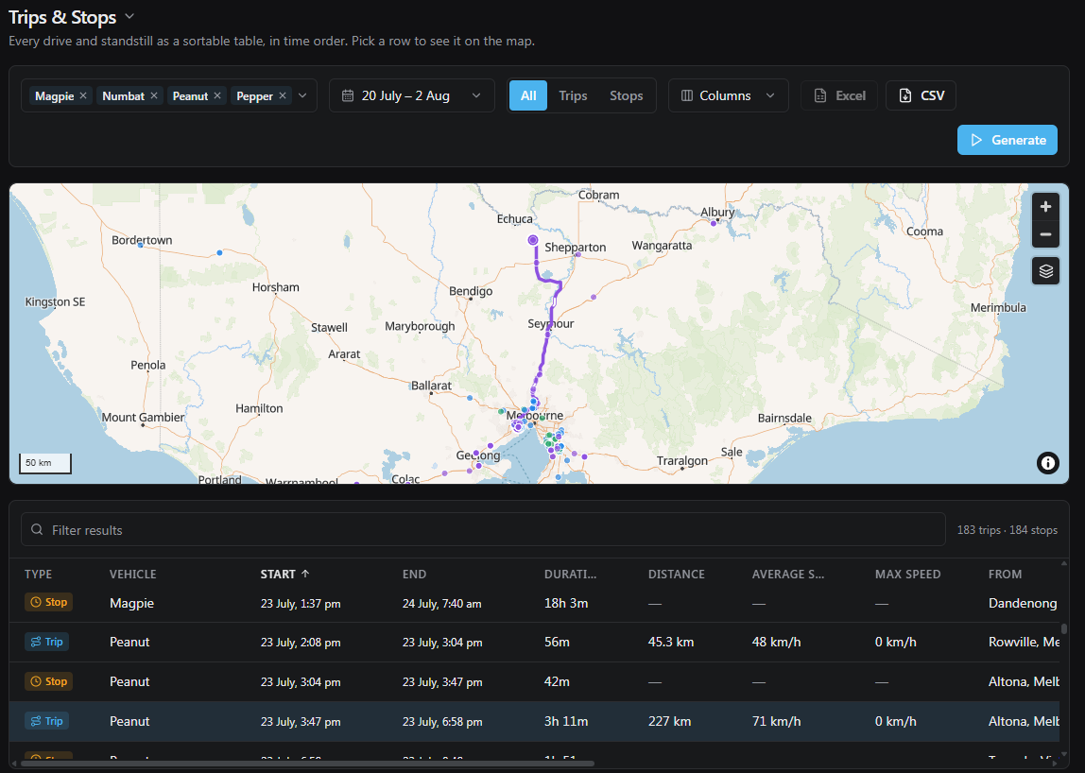The height and width of the screenshot is (773, 1085).
Task: Click the 24 July, 7:40 am end time
Action: (x=441, y=604)
